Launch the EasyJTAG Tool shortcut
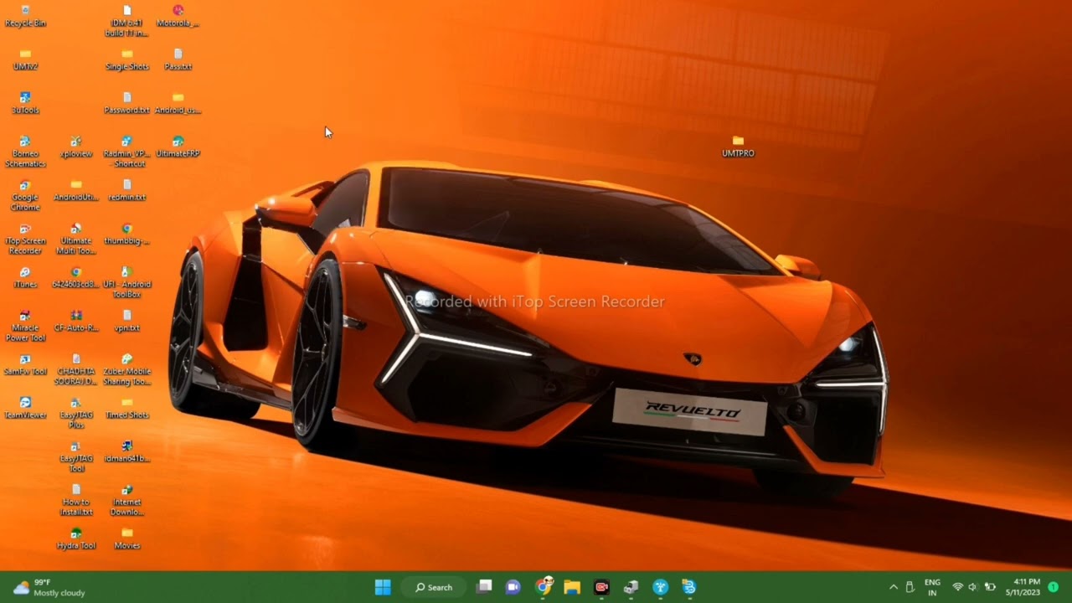Screen dimensions: 1072x603 pos(76,456)
